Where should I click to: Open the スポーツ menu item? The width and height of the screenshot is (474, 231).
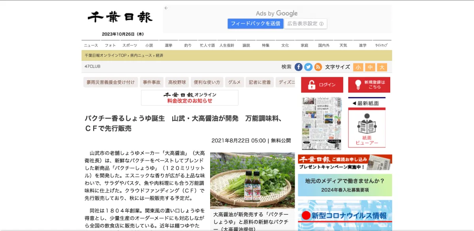tap(130, 45)
